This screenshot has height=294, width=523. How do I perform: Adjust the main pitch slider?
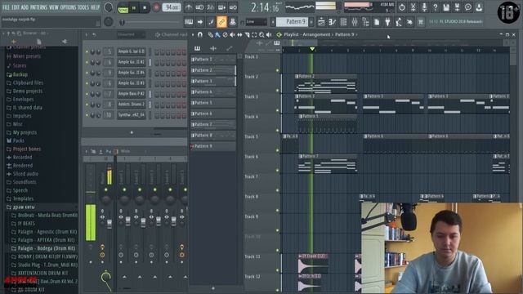click(x=150, y=22)
